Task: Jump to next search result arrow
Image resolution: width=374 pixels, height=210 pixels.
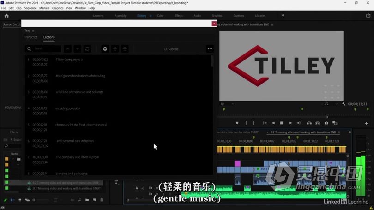Action: [77, 49]
